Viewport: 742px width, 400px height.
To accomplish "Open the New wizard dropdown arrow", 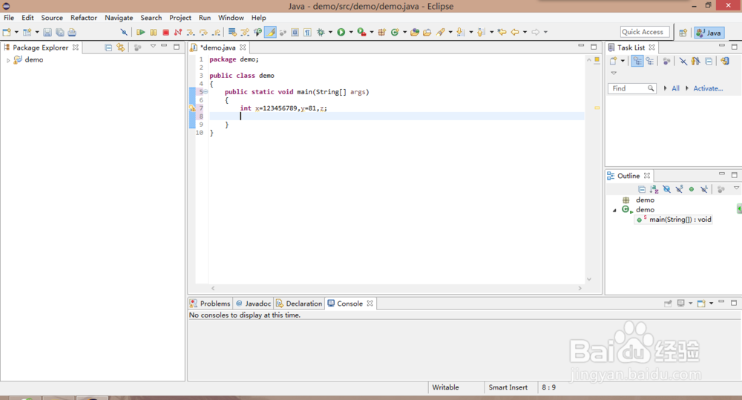I will [x=16, y=32].
